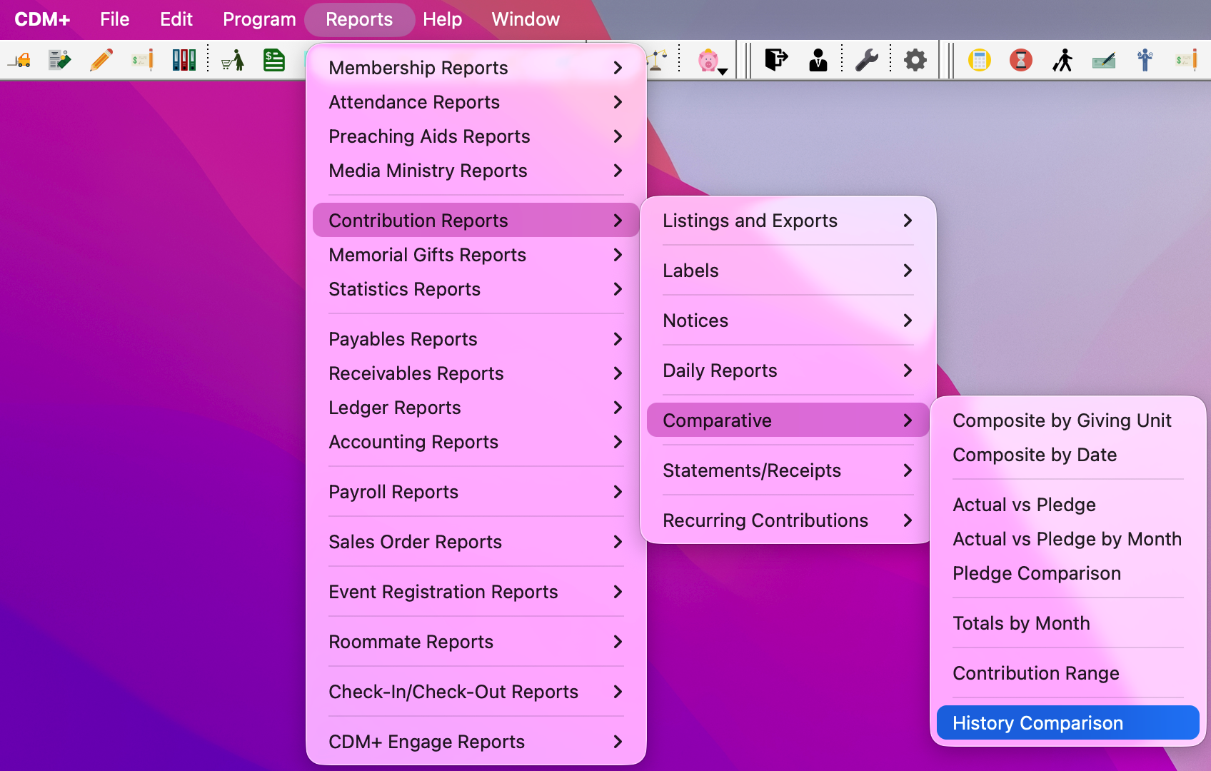This screenshot has width=1211, height=771.
Task: Click the shopper with cart icon
Action: coord(233,60)
